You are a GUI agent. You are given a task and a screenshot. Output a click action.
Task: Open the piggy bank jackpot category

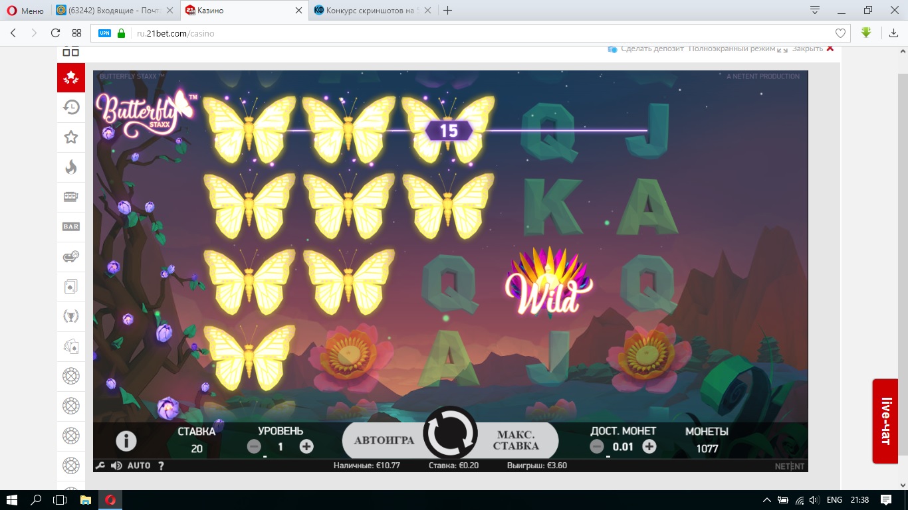click(x=71, y=256)
